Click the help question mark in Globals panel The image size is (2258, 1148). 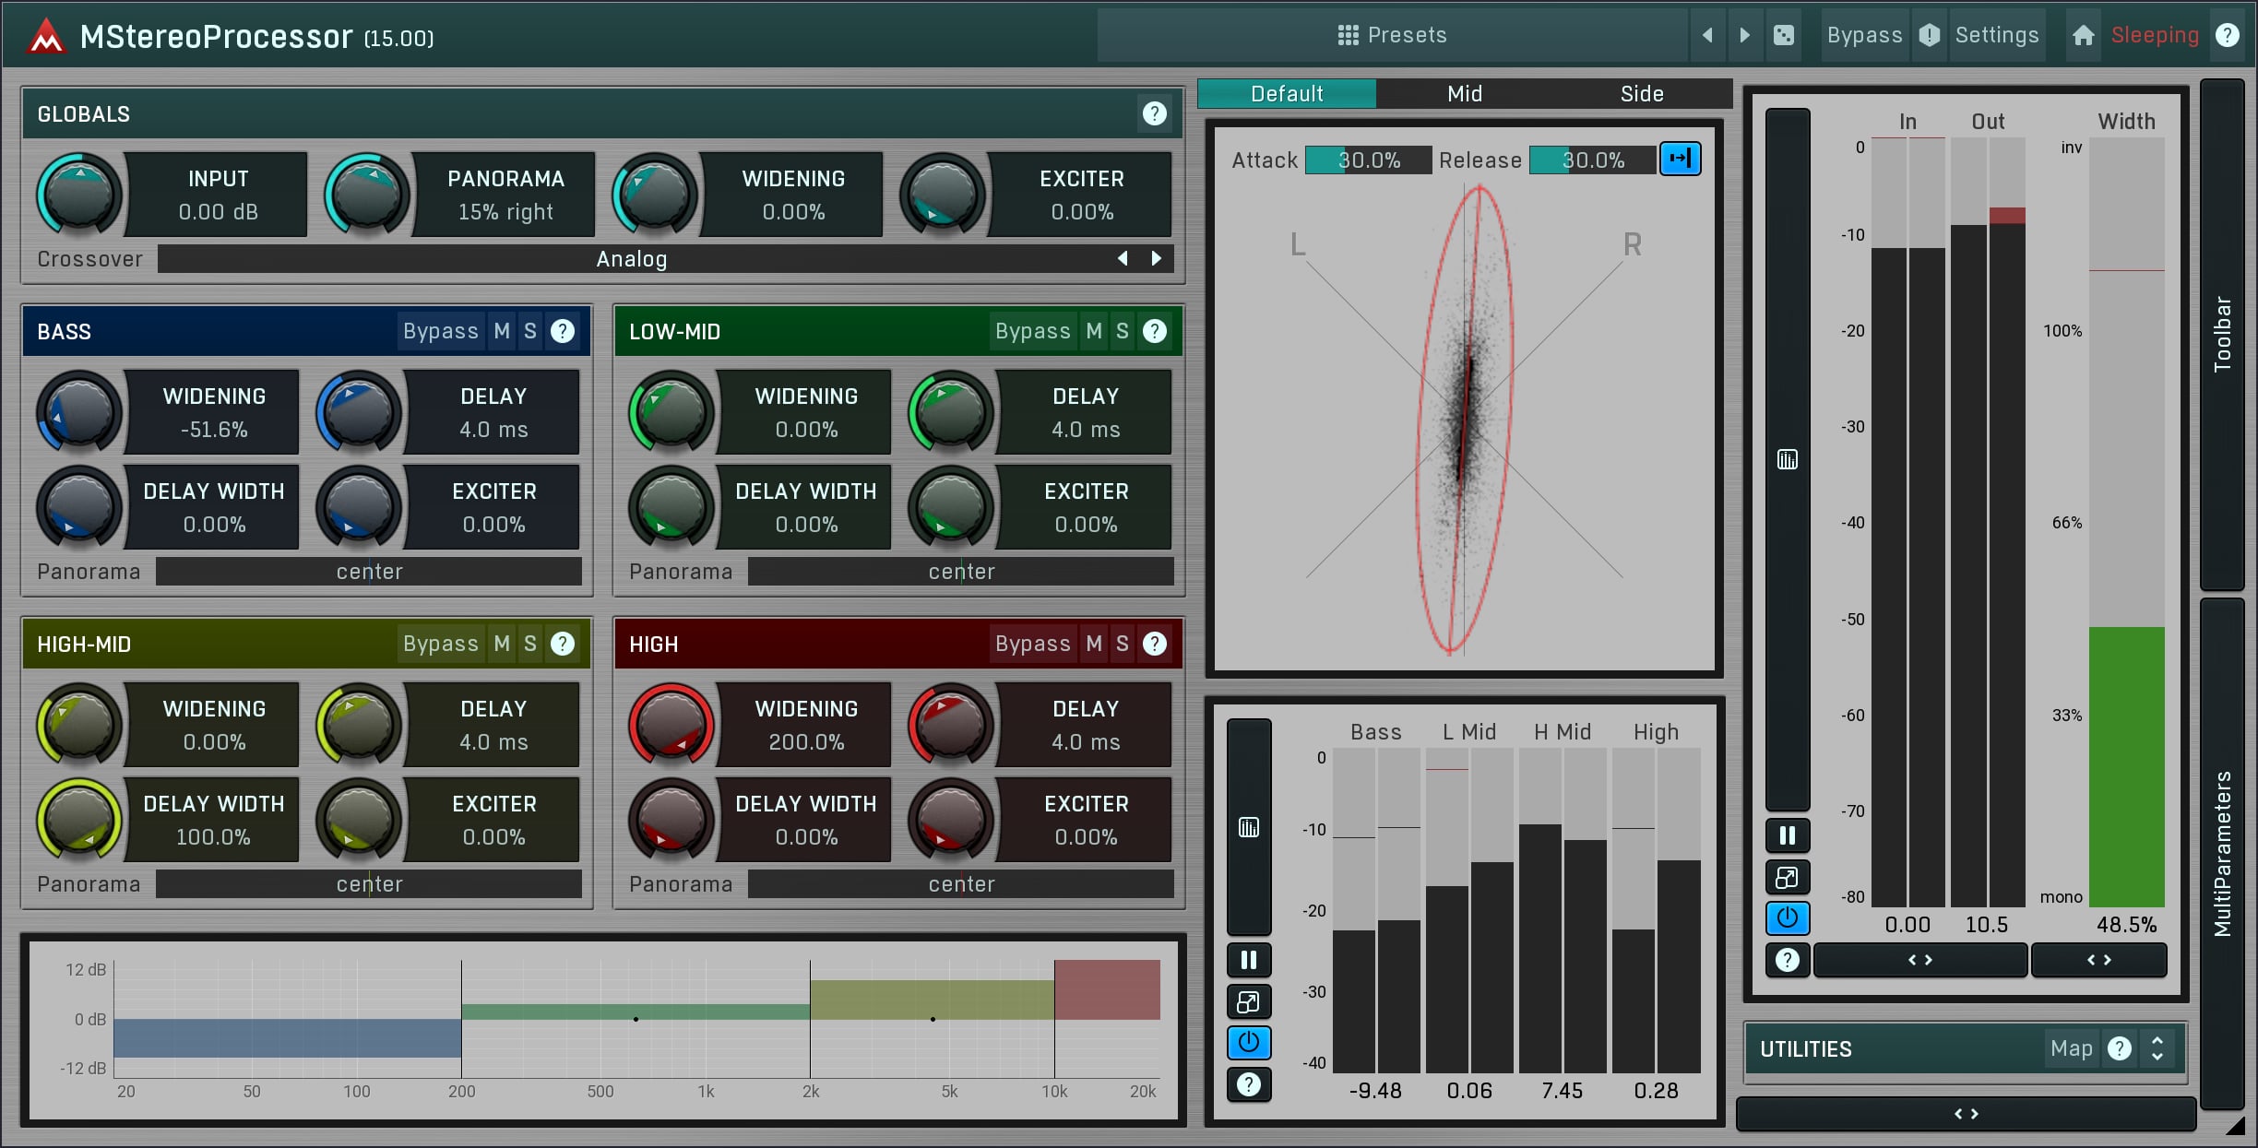coord(1153,112)
